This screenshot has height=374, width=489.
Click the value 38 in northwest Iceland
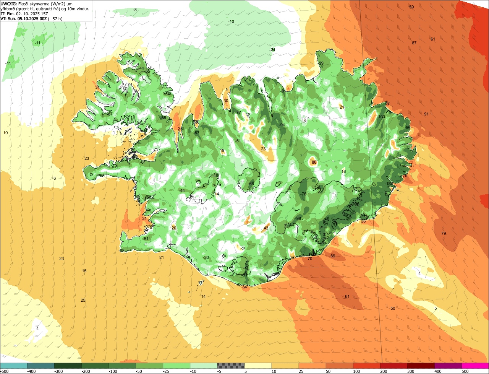(x=180, y=128)
